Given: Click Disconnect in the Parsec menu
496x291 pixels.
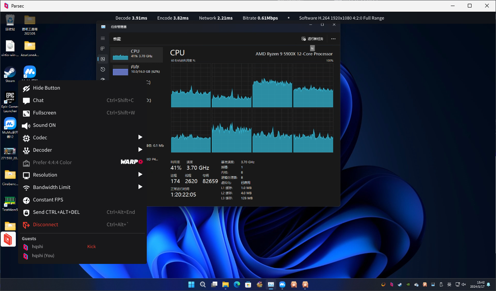Looking at the screenshot, I should click(x=82, y=225).
